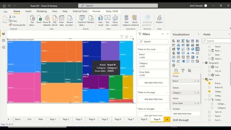Switch to Model view in left sidebar
Screen dimensions: 231x130
4,47
